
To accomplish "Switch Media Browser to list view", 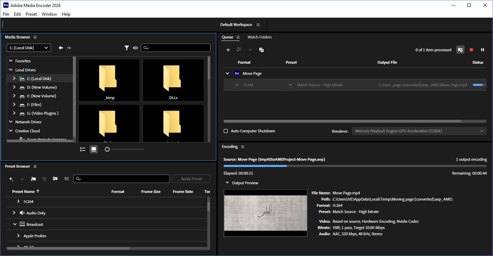I will click(x=83, y=149).
